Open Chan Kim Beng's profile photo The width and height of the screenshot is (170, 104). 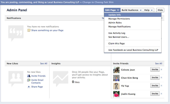point(116,78)
